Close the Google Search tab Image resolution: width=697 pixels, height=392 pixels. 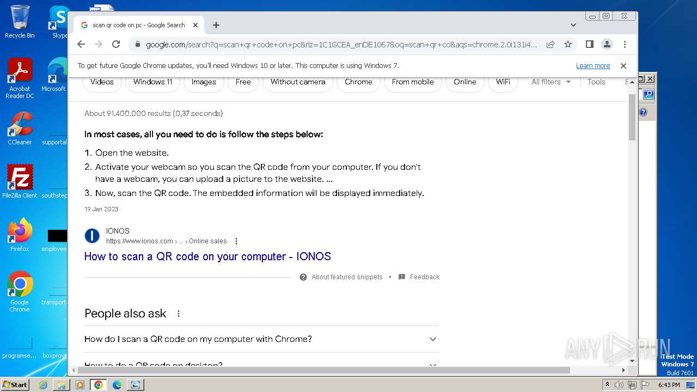(x=195, y=25)
